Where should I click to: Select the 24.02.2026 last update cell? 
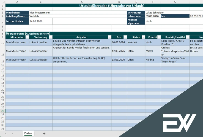click(x=41, y=21)
